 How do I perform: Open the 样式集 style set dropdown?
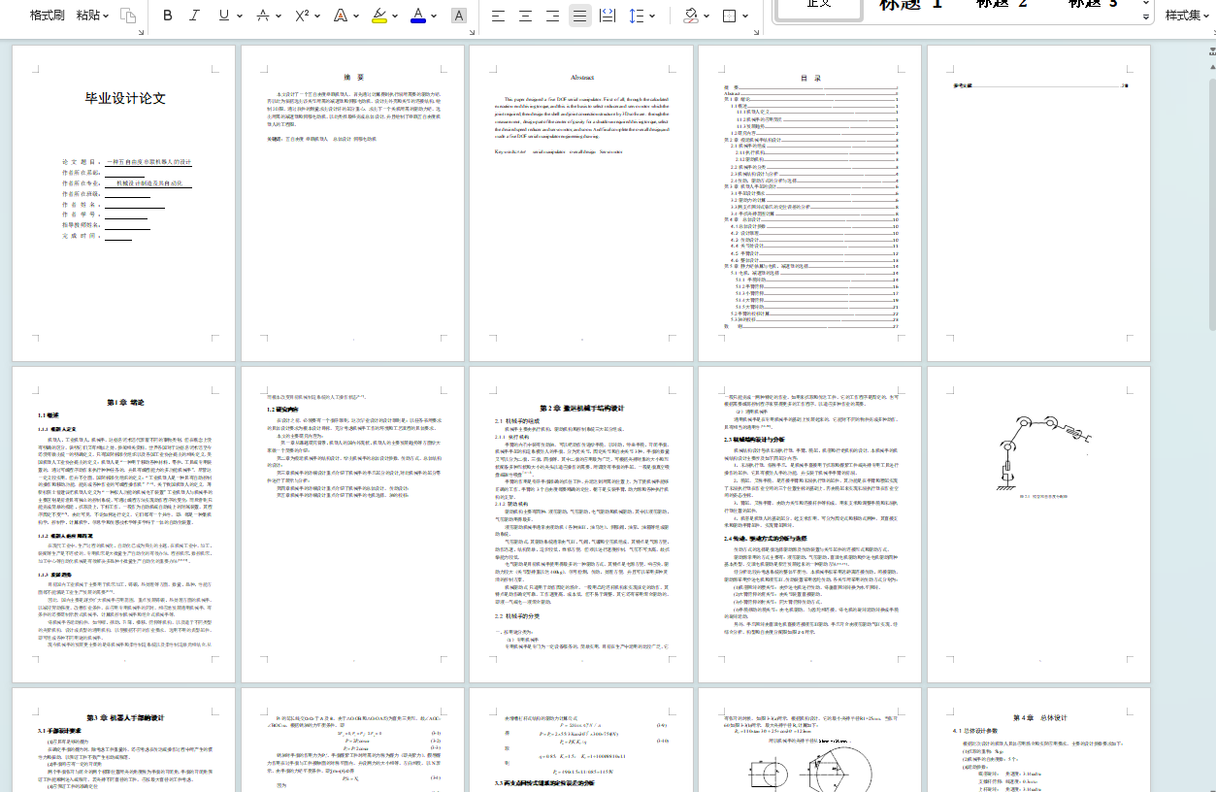click(x=1189, y=16)
